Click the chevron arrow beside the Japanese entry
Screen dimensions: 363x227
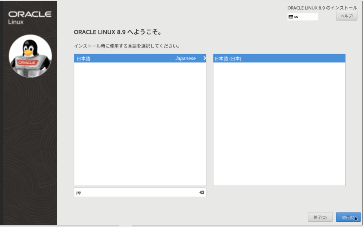[204, 58]
